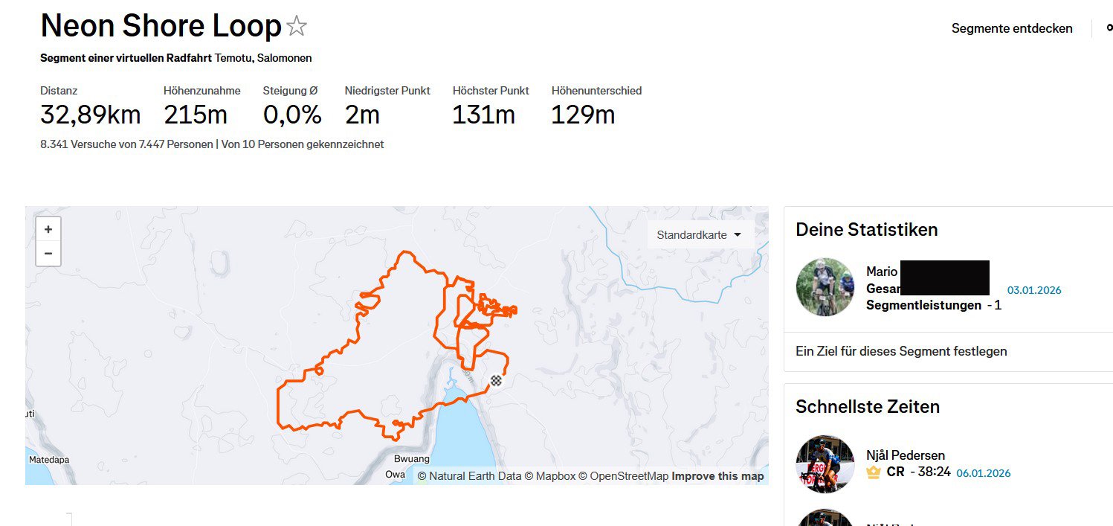
Task: Click the Segmentleistungen count
Action: click(998, 305)
